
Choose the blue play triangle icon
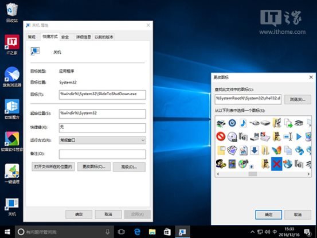click(299, 136)
